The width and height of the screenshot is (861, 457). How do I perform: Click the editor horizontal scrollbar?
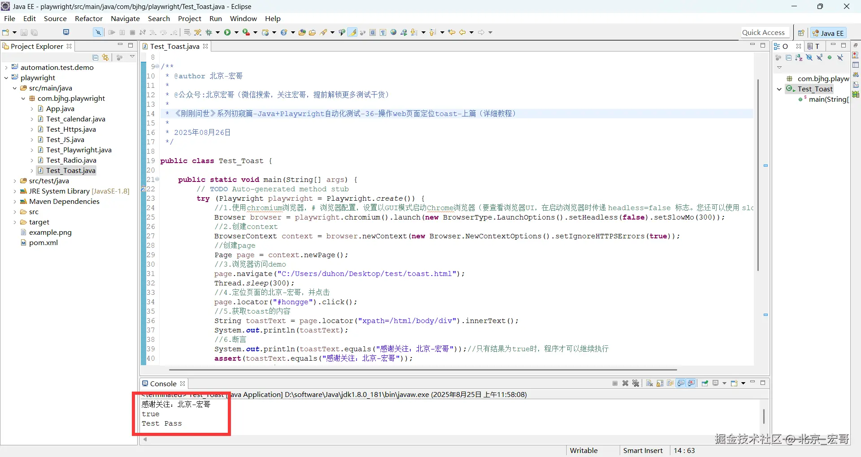pyautogui.click(x=423, y=370)
